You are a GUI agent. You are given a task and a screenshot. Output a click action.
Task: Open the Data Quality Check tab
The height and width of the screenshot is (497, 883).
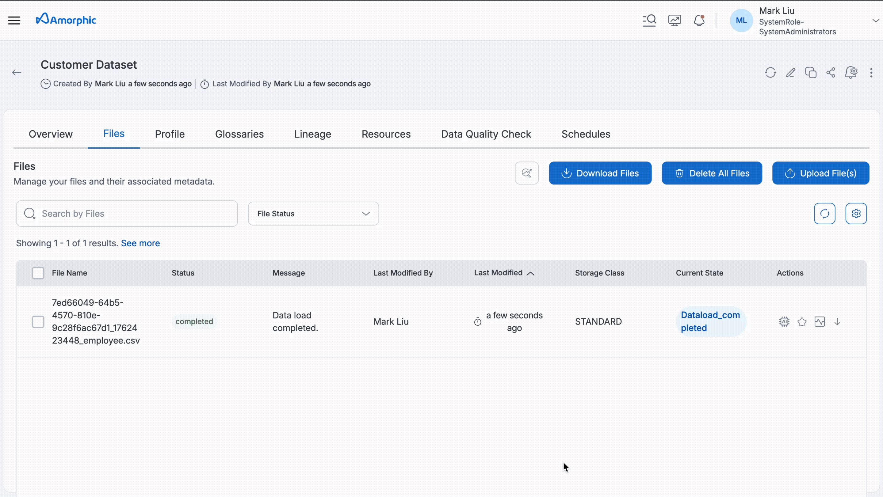click(486, 134)
